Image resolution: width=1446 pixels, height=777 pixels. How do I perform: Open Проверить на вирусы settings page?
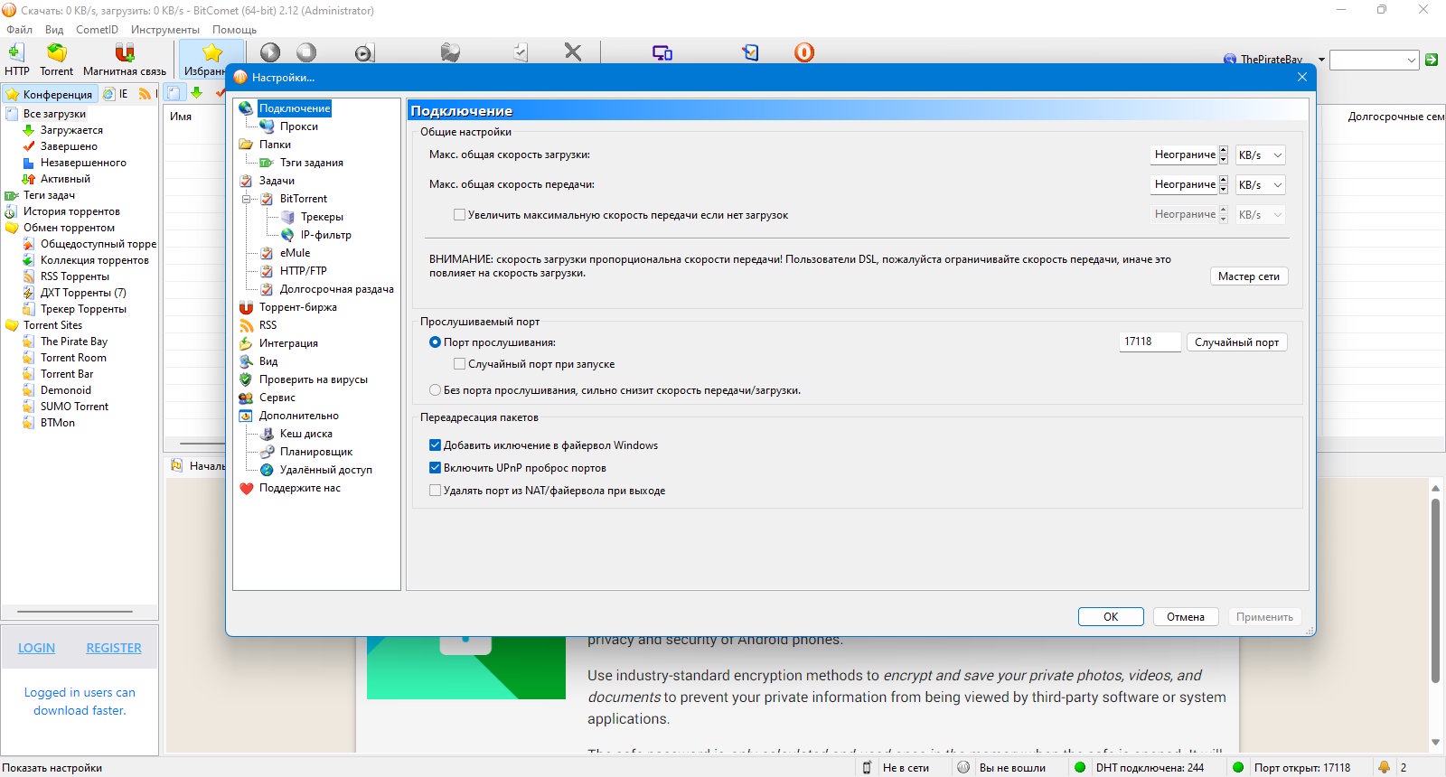point(313,379)
